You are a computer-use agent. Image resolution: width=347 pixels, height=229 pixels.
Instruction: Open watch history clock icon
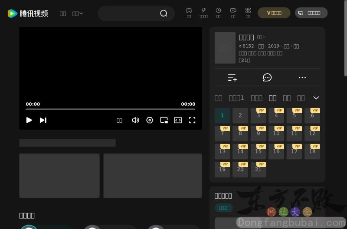(219, 10)
